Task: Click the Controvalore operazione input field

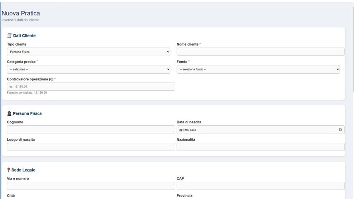Action: click(91, 87)
